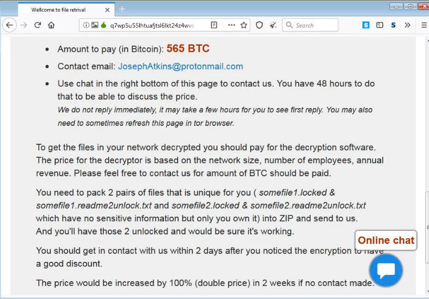Open the hamburger application menu
Viewport: 429px width, 299px height.
[424, 25]
